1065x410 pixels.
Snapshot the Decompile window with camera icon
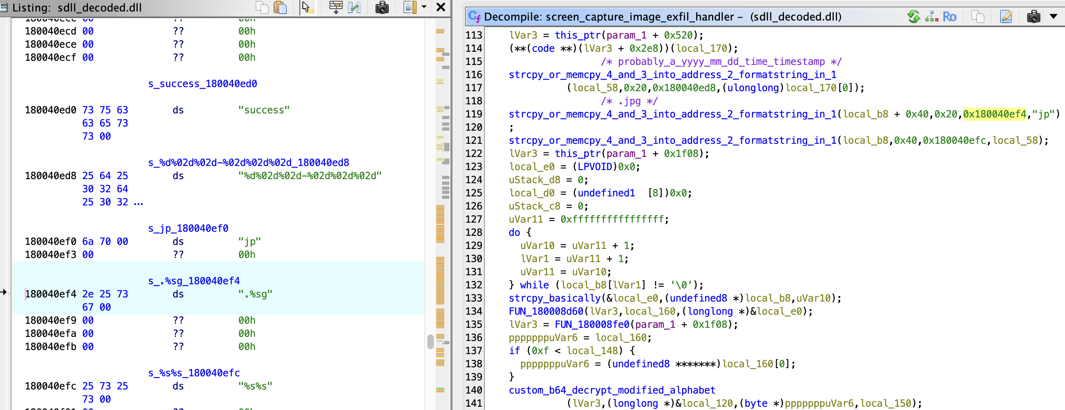tap(1033, 16)
